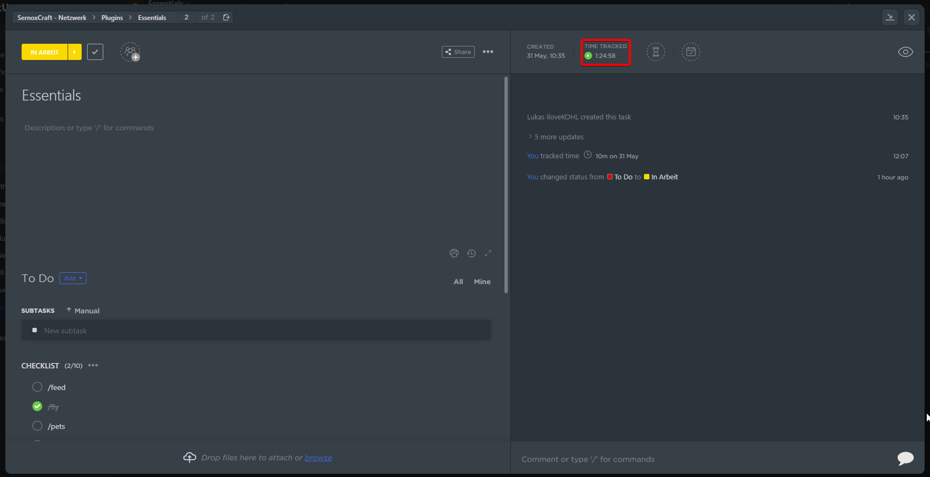Screen dimensions: 930x477
Task: Select the All filter tab
Action: click(x=458, y=281)
